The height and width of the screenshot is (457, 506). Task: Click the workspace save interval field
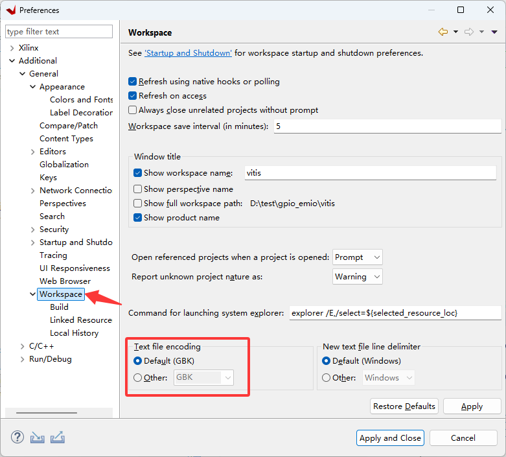tap(387, 126)
